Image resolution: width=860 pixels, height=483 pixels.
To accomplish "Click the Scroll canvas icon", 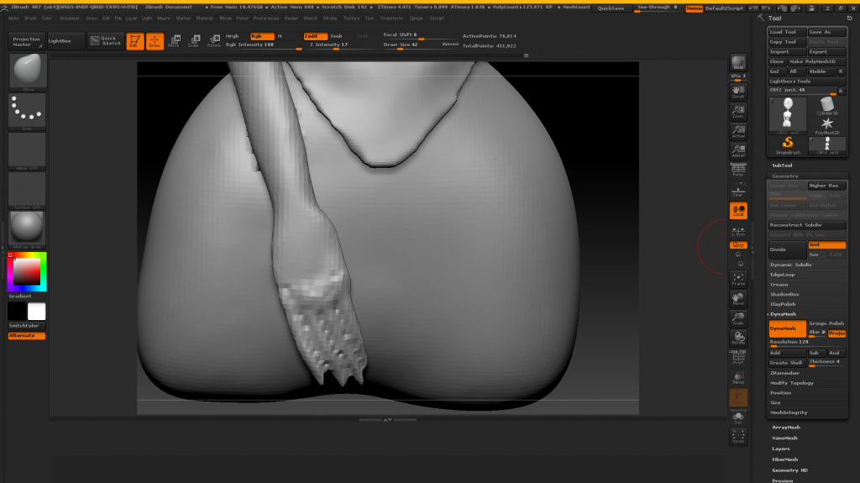I will (x=738, y=92).
